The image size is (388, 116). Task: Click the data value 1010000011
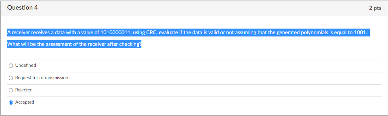tap(115, 33)
